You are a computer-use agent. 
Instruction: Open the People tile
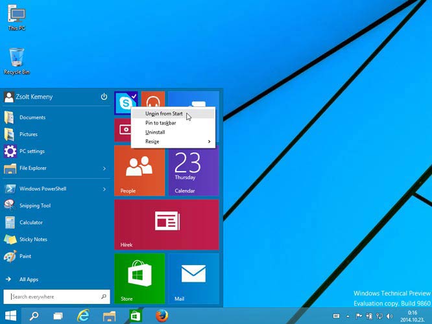139,170
